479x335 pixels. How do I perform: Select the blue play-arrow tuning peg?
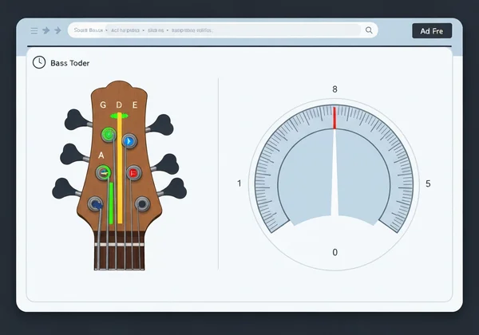pos(129,141)
